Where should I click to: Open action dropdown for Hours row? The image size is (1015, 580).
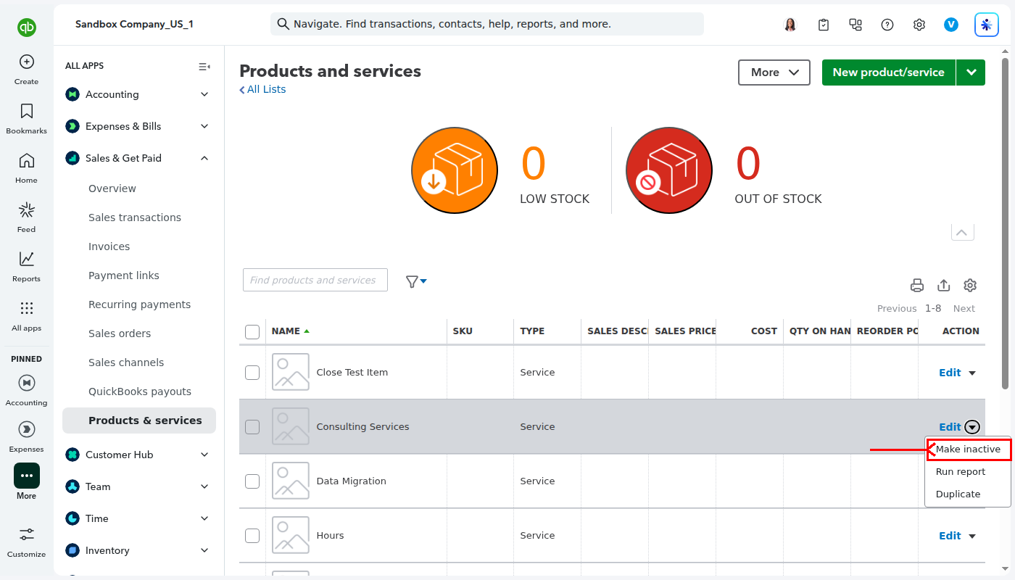972,536
